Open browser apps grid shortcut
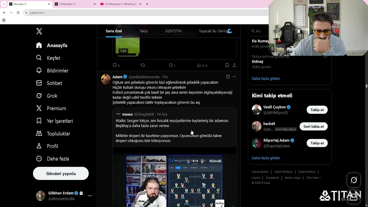The image size is (368, 207). point(4,20)
